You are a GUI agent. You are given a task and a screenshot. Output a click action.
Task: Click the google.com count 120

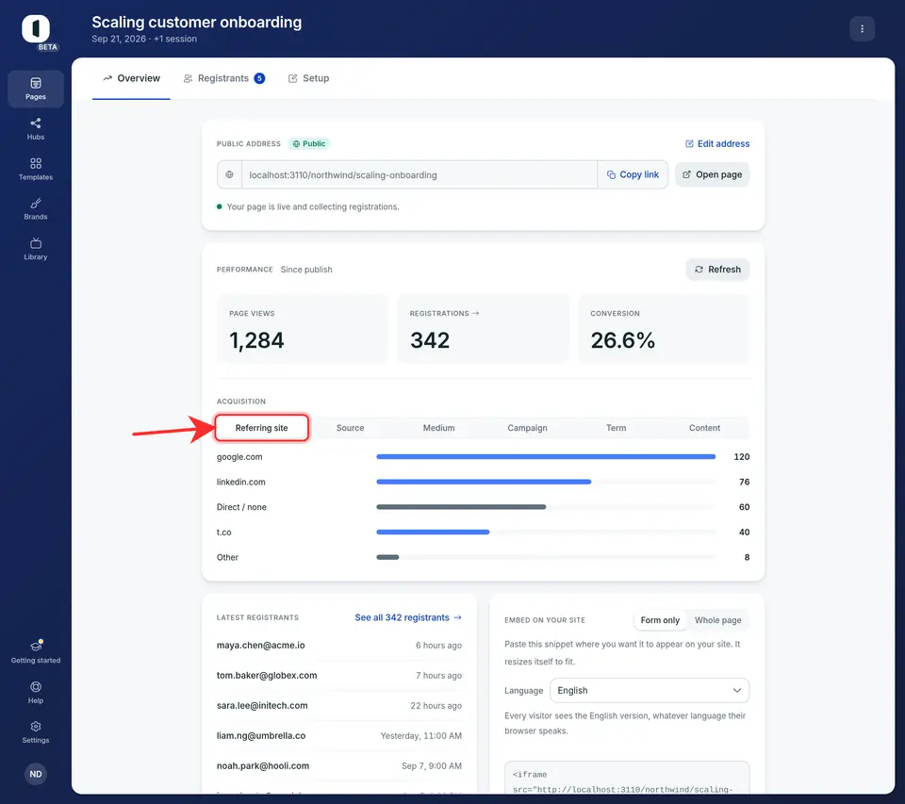pyautogui.click(x=742, y=456)
